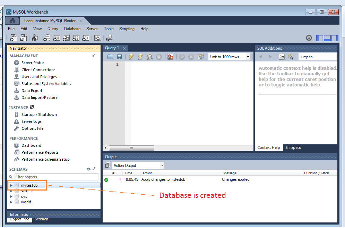This screenshot has width=345, height=228.
Task: Execute the SQL script lightning bolt
Action: point(131,57)
